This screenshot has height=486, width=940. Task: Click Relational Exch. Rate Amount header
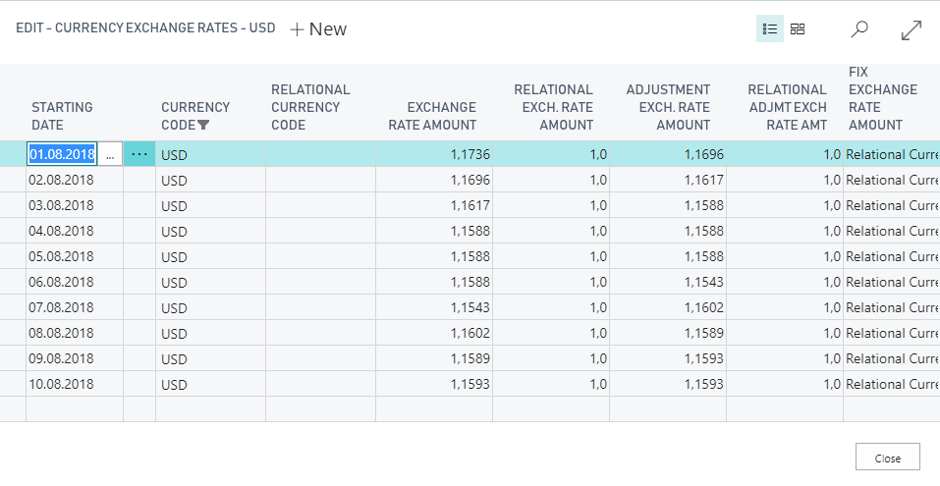pos(553,107)
